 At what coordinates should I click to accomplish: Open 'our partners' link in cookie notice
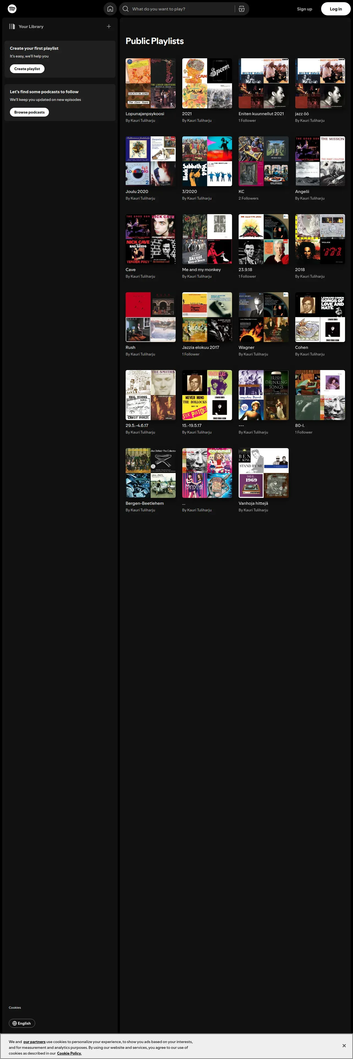tap(35, 1042)
